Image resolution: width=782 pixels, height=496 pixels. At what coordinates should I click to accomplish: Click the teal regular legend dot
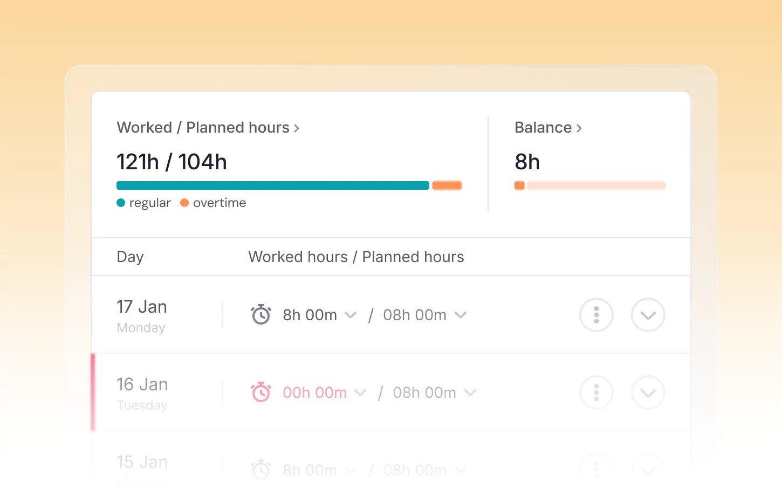(x=121, y=203)
